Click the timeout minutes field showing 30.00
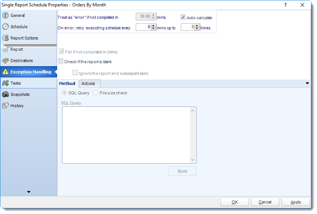 click(144, 17)
